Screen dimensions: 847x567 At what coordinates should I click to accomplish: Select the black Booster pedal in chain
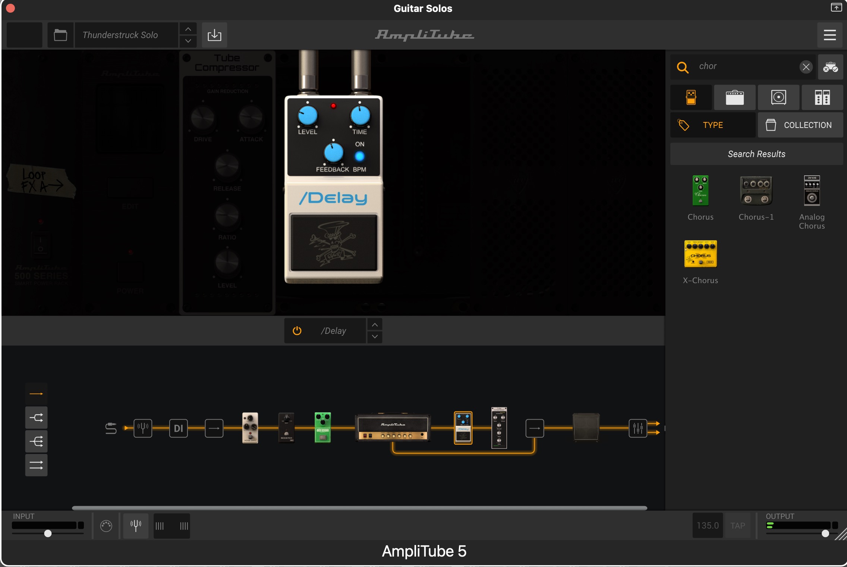coord(286,427)
